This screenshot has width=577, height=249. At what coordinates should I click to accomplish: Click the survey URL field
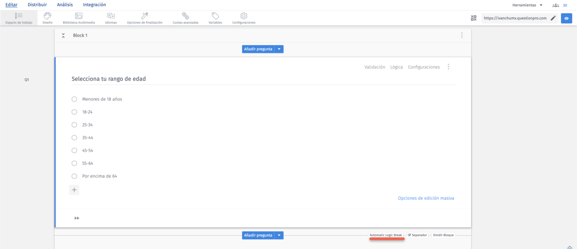point(515,18)
